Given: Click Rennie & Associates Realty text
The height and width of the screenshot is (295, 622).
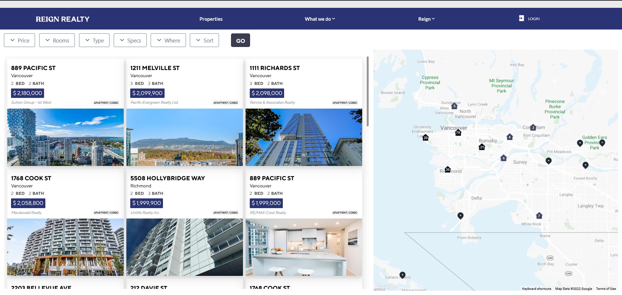Looking at the screenshot, I should (x=272, y=102).
